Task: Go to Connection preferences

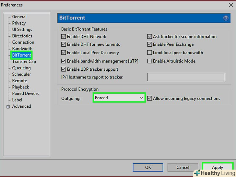Action: (x=23, y=42)
